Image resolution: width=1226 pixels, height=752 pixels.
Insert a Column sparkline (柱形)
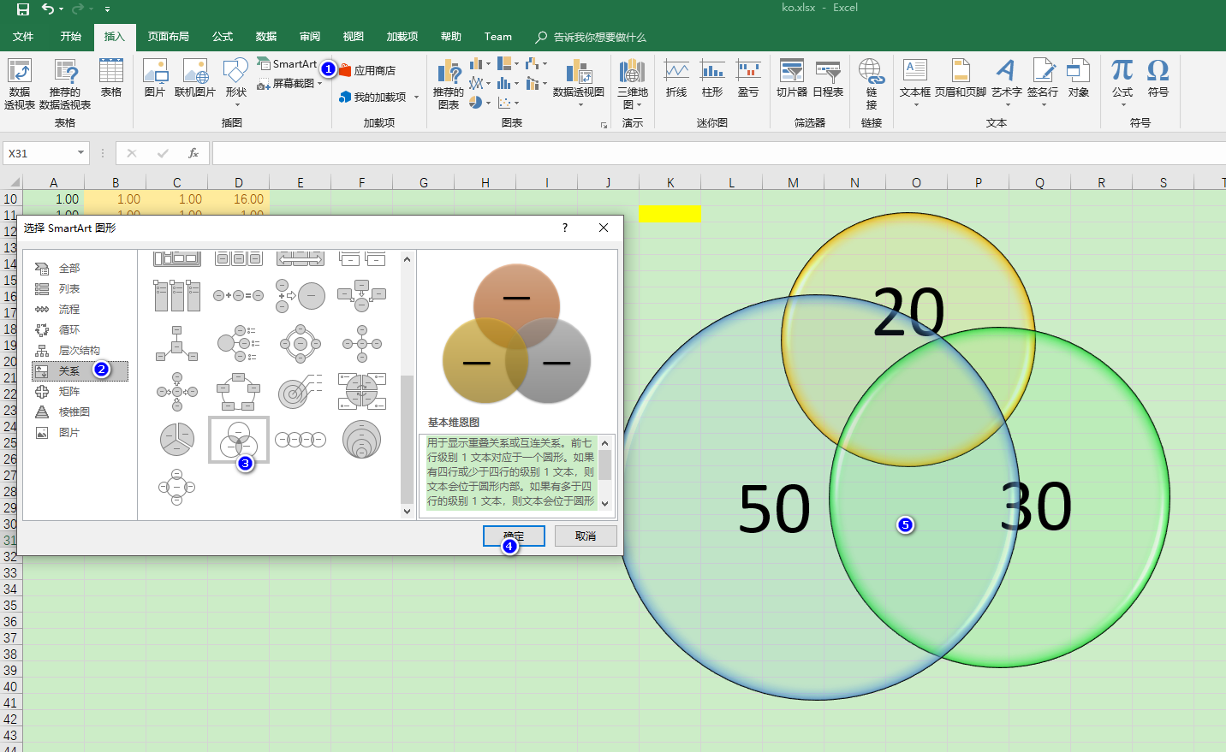pos(712,78)
